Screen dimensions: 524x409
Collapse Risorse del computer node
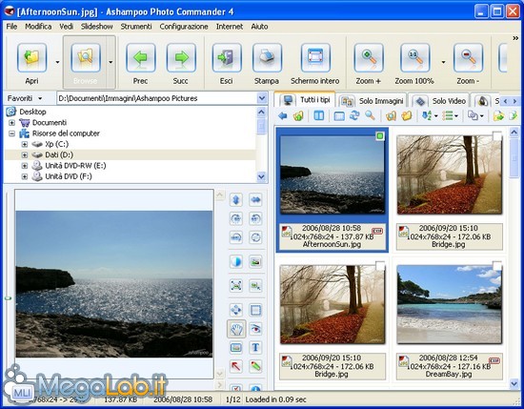tap(12, 133)
